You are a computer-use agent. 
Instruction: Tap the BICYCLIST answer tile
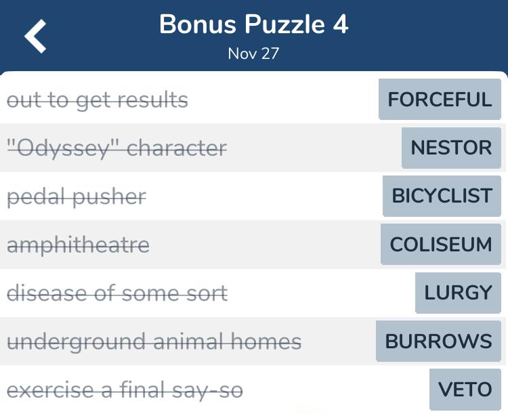pos(442,196)
